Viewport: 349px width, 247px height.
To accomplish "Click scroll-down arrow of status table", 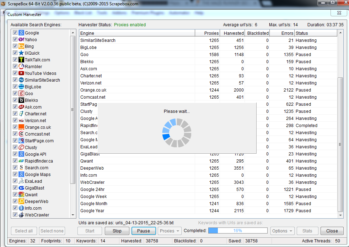I will point(340,215).
